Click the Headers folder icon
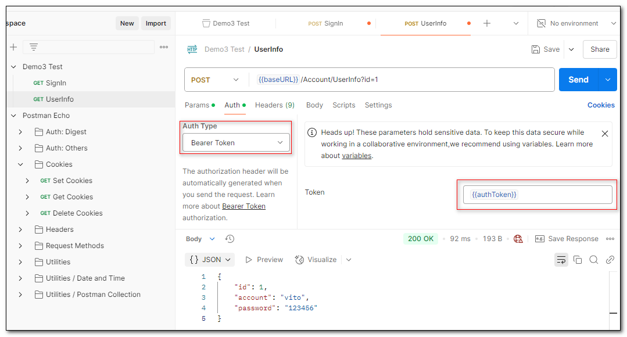Viewport: 627px width, 337px height. [39, 230]
